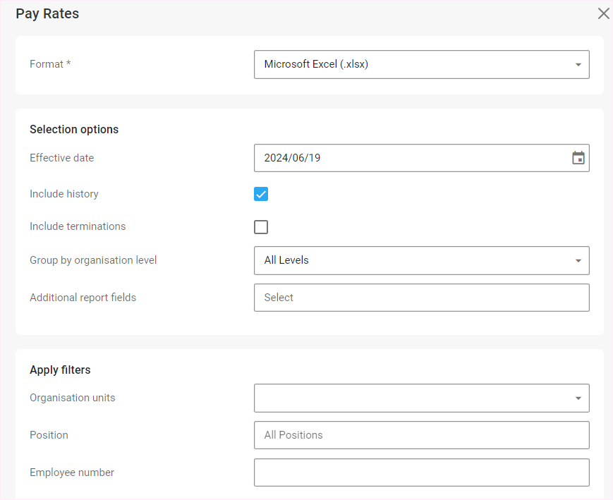Click the Apply filters section heading

pyautogui.click(x=60, y=370)
